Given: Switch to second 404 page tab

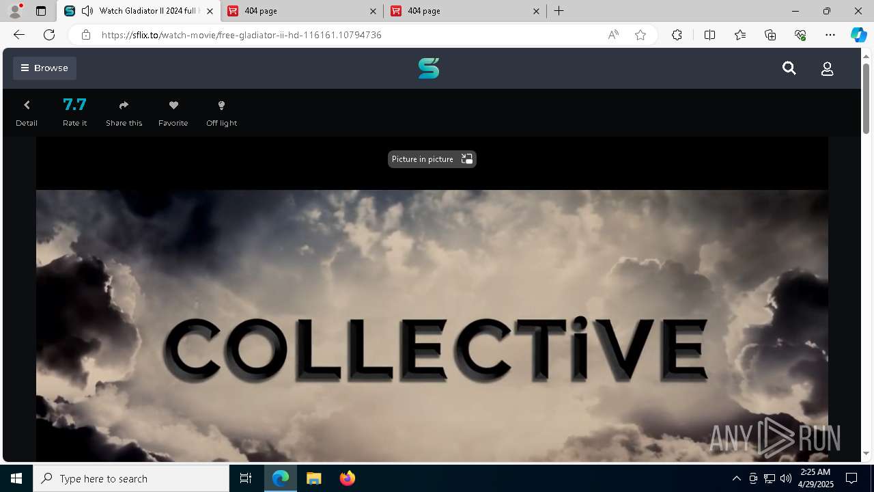Looking at the screenshot, I should coord(465,11).
